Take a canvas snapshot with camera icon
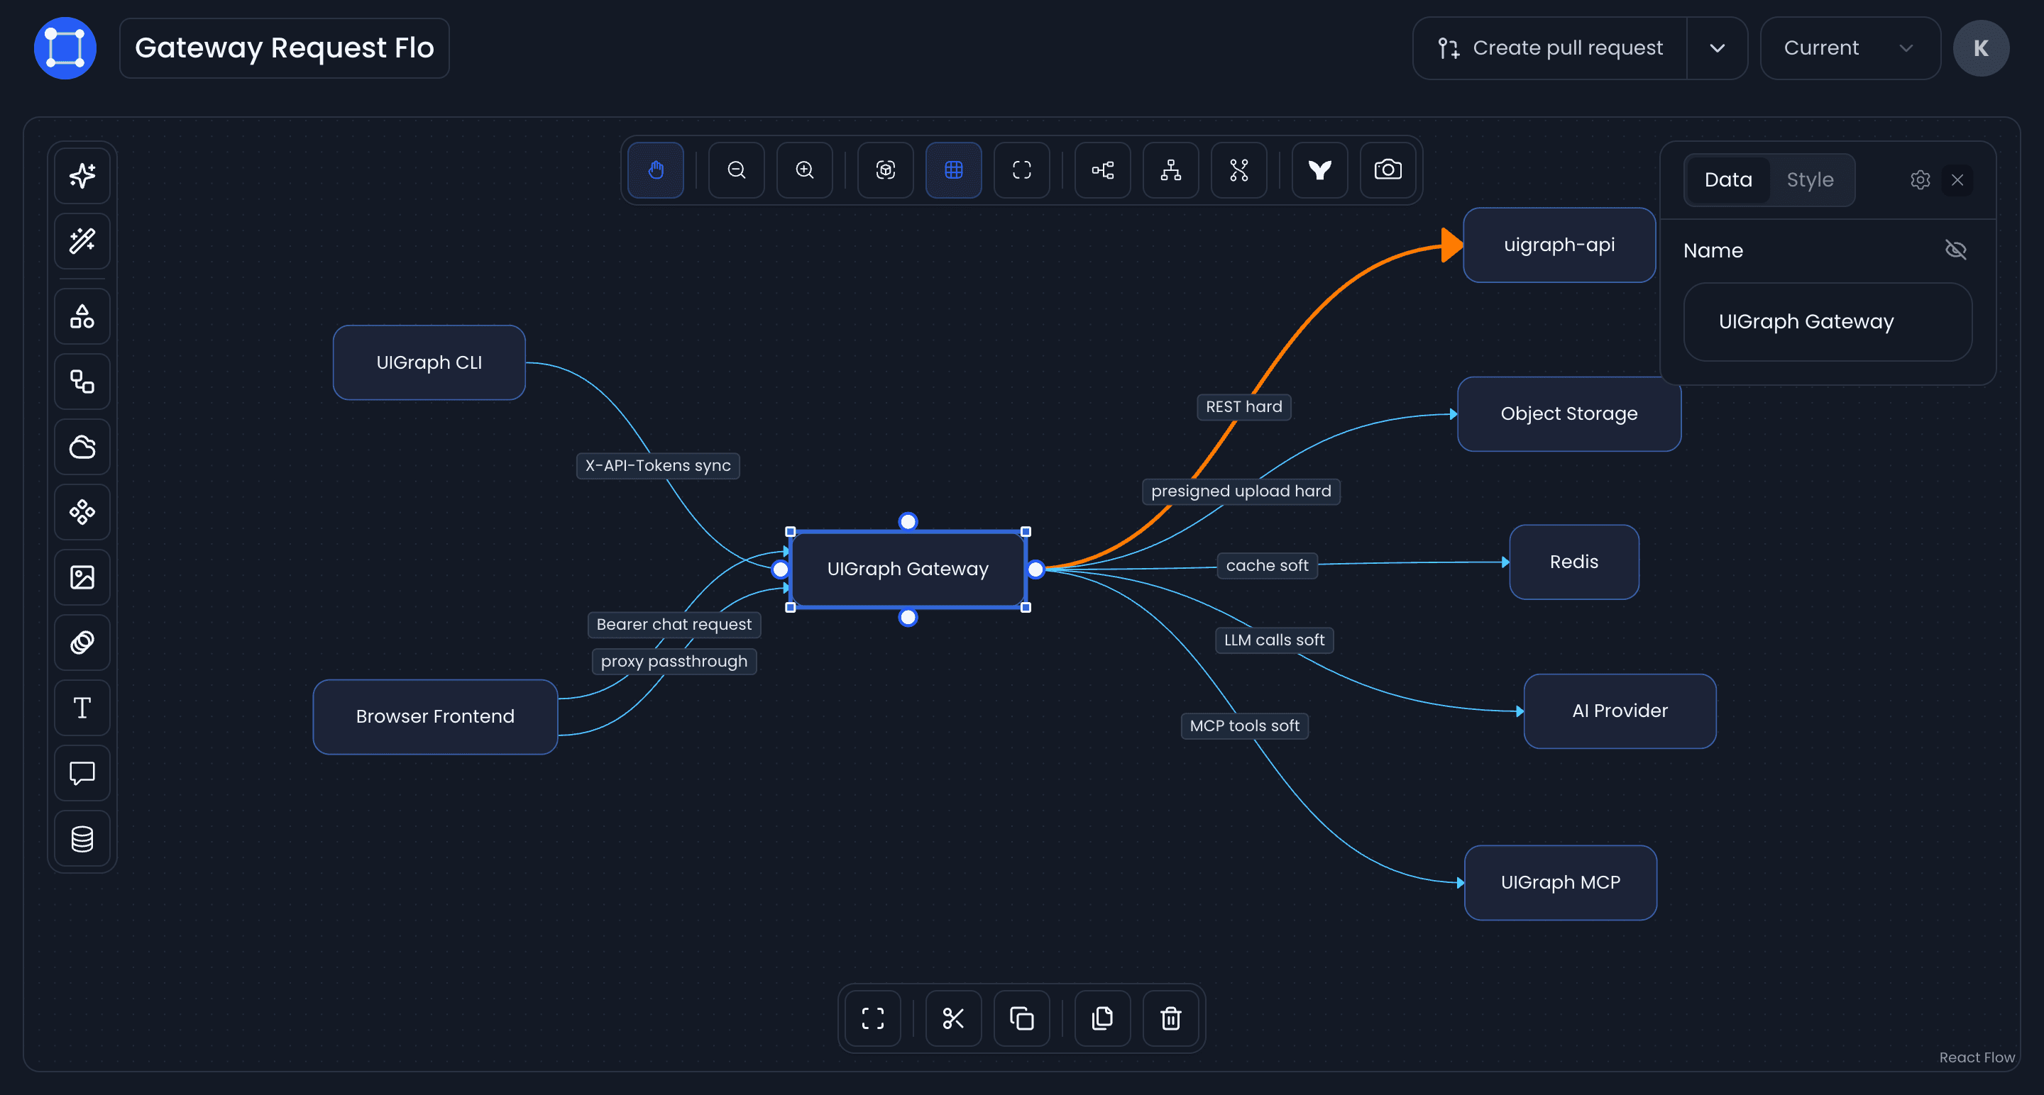The height and width of the screenshot is (1095, 2044). tap(1389, 169)
